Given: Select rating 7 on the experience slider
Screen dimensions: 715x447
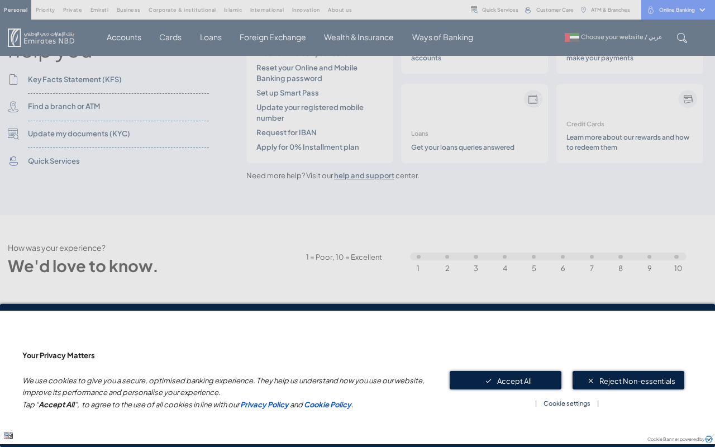Looking at the screenshot, I should coord(592,257).
